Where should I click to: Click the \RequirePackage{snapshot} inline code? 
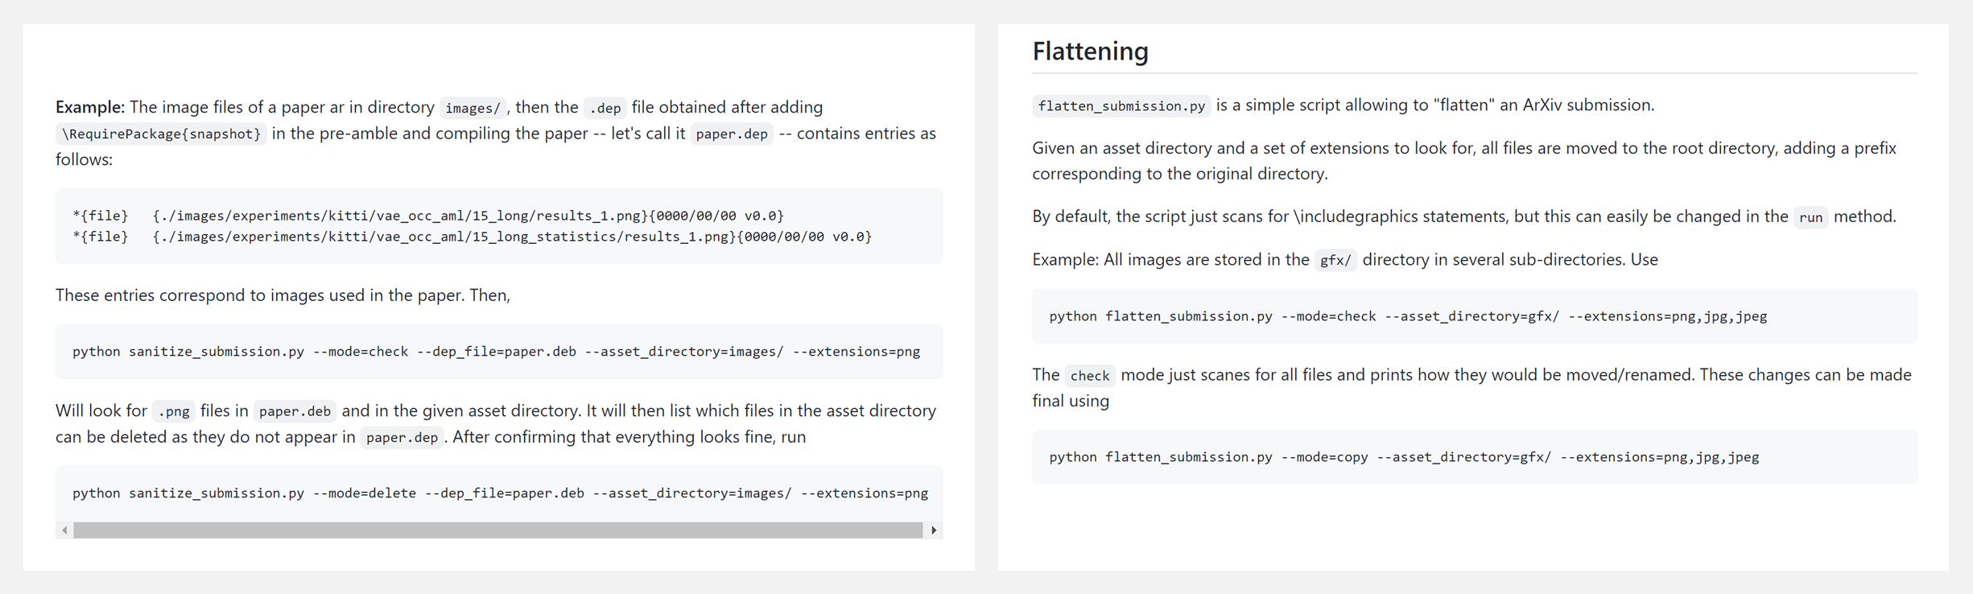[x=161, y=134]
